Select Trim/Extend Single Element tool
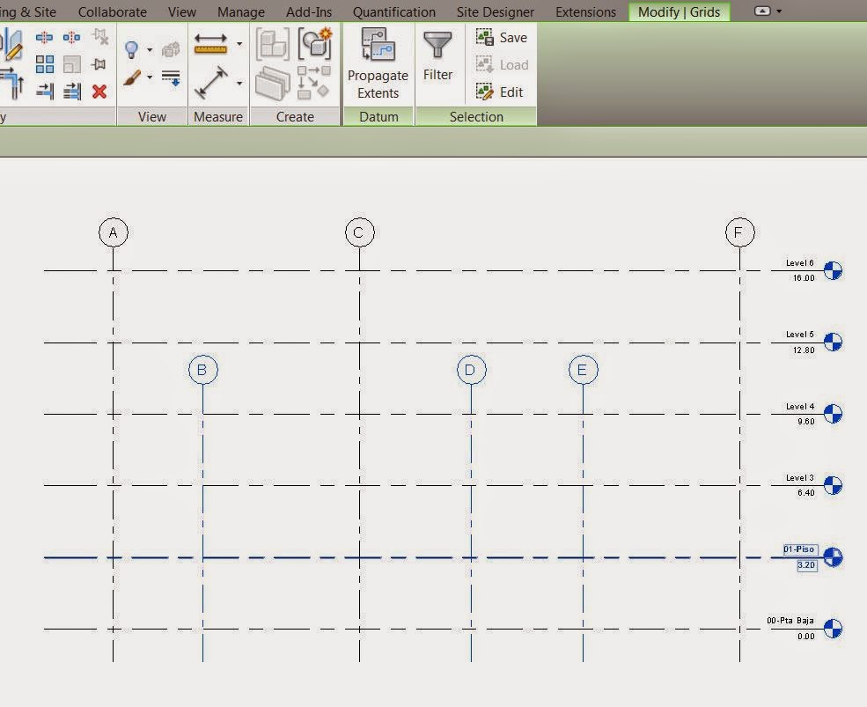Screen dimensions: 867x707 click(45, 92)
